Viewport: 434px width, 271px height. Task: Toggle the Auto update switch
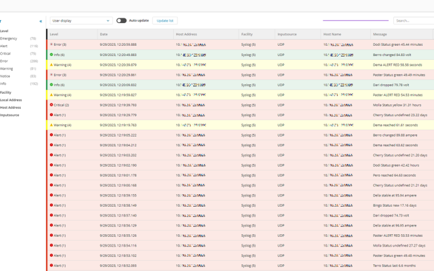coord(121,20)
